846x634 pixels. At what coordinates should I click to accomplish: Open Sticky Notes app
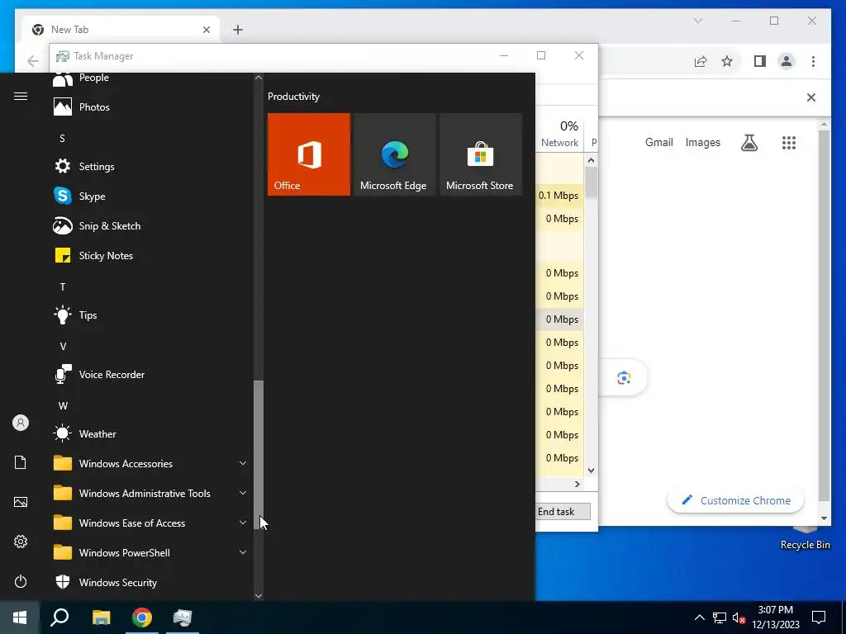pyautogui.click(x=149, y=255)
